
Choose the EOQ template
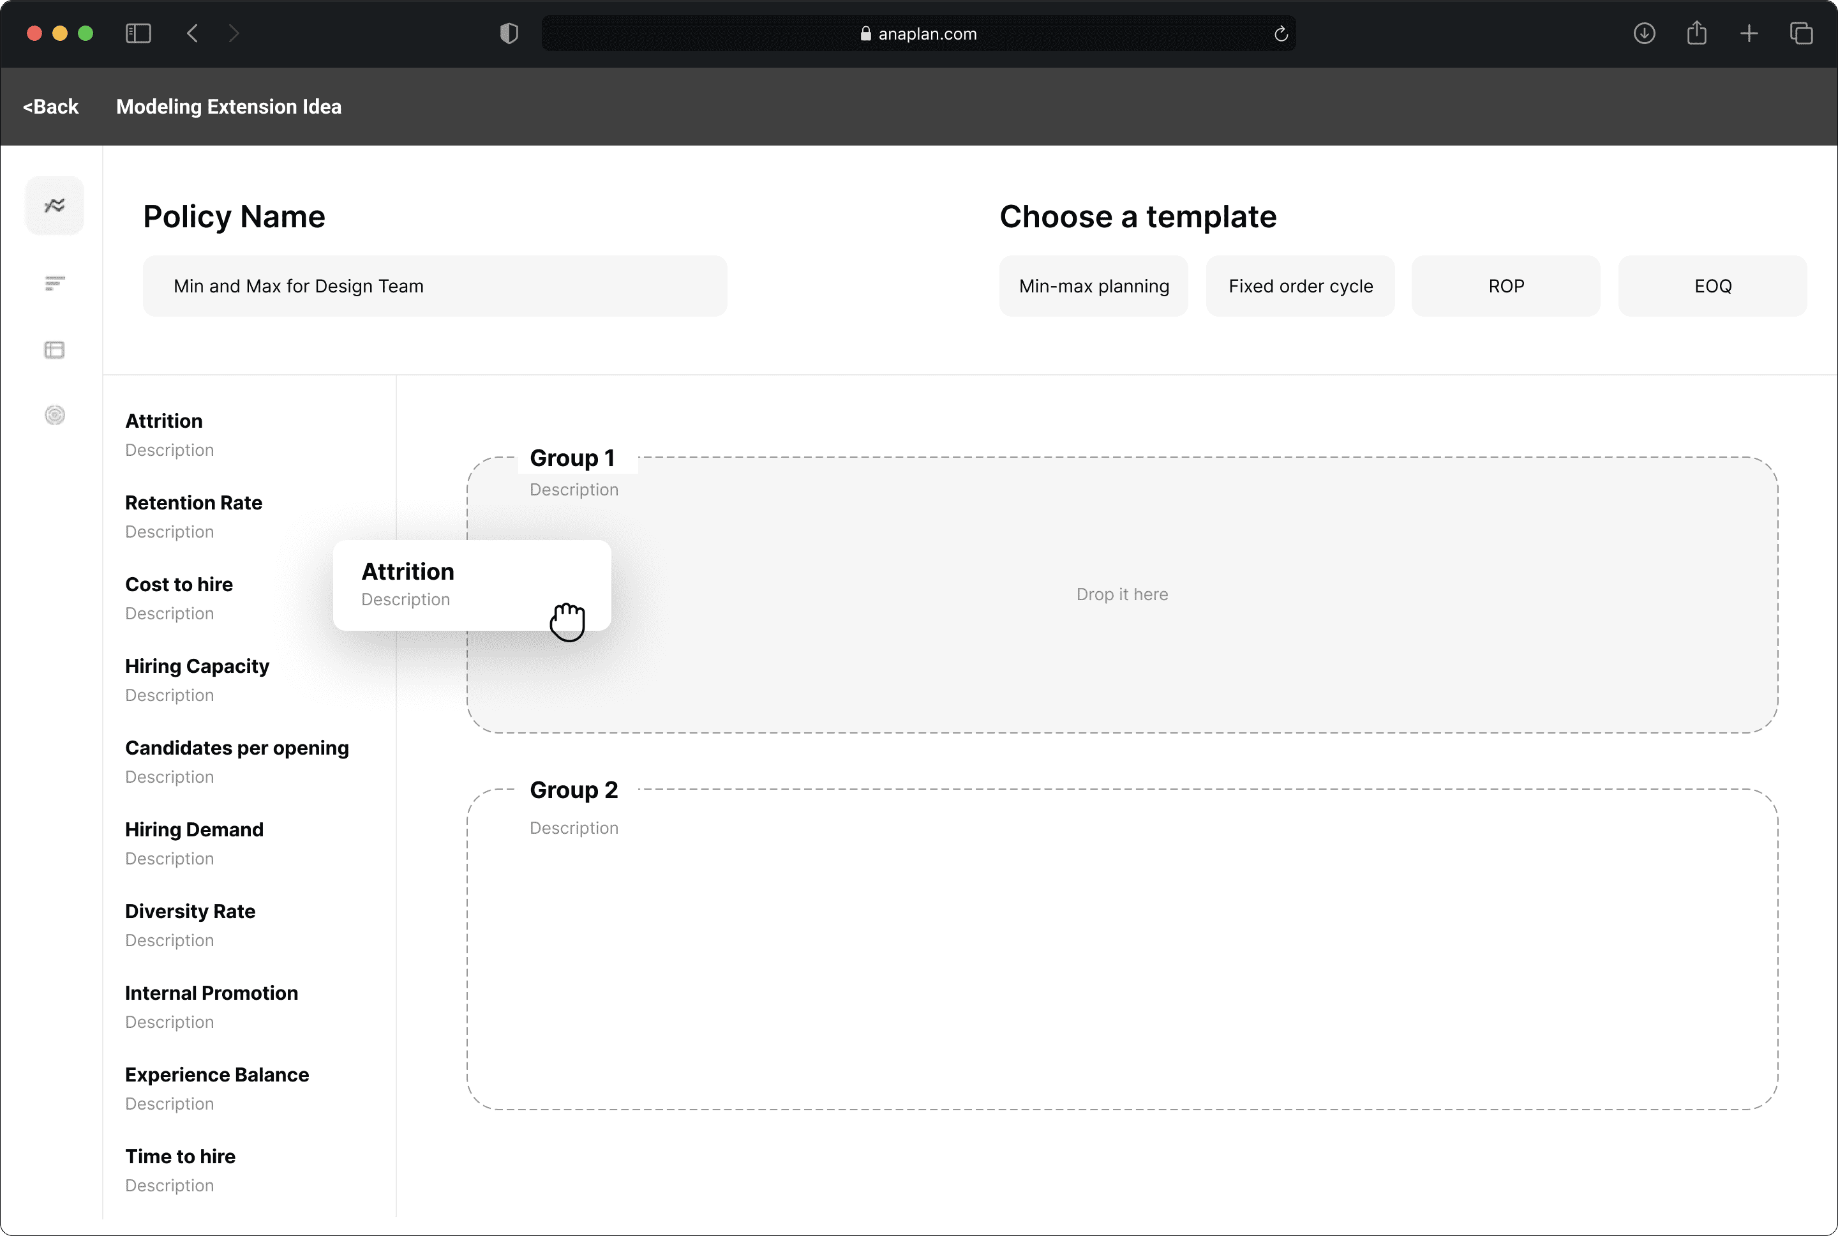[1712, 286]
